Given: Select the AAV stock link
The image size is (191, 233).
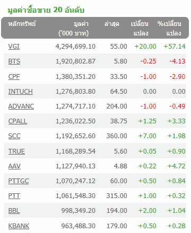Looking at the screenshot, I should click(x=14, y=166).
